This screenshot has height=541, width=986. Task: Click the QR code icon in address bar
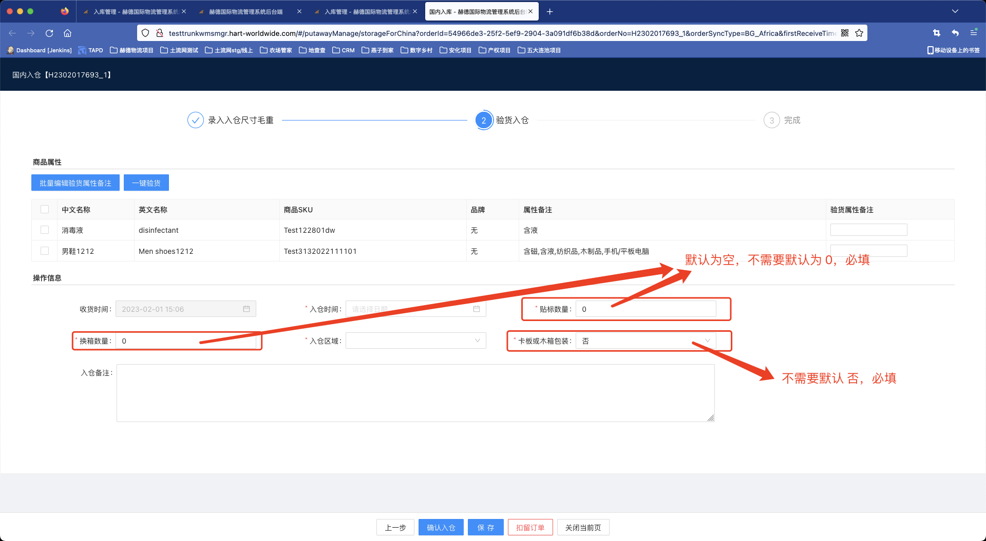(x=845, y=33)
